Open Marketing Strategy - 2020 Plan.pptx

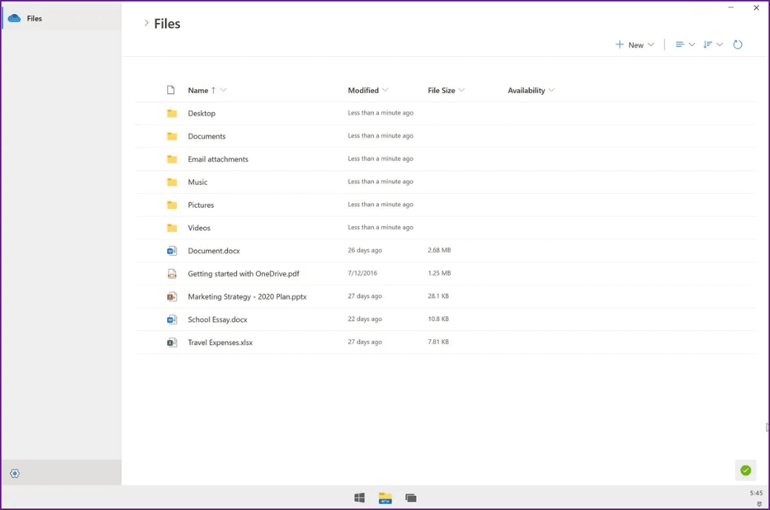point(247,296)
